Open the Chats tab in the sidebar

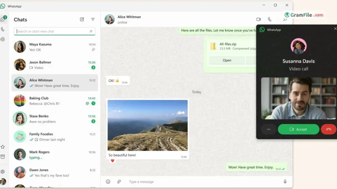tap(3, 19)
